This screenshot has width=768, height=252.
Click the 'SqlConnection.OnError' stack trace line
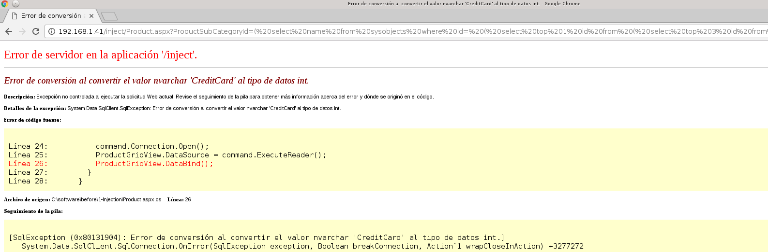click(302, 246)
